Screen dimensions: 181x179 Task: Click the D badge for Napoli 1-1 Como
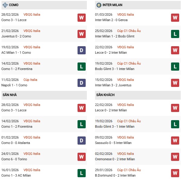click(x=81, y=83)
